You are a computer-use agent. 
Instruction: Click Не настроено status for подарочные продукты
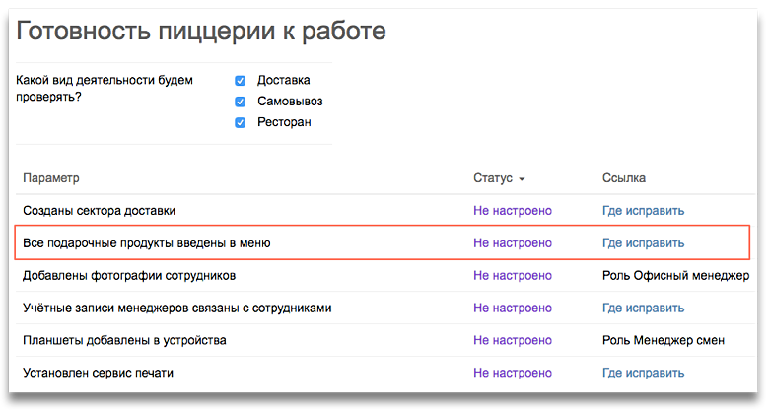click(513, 243)
